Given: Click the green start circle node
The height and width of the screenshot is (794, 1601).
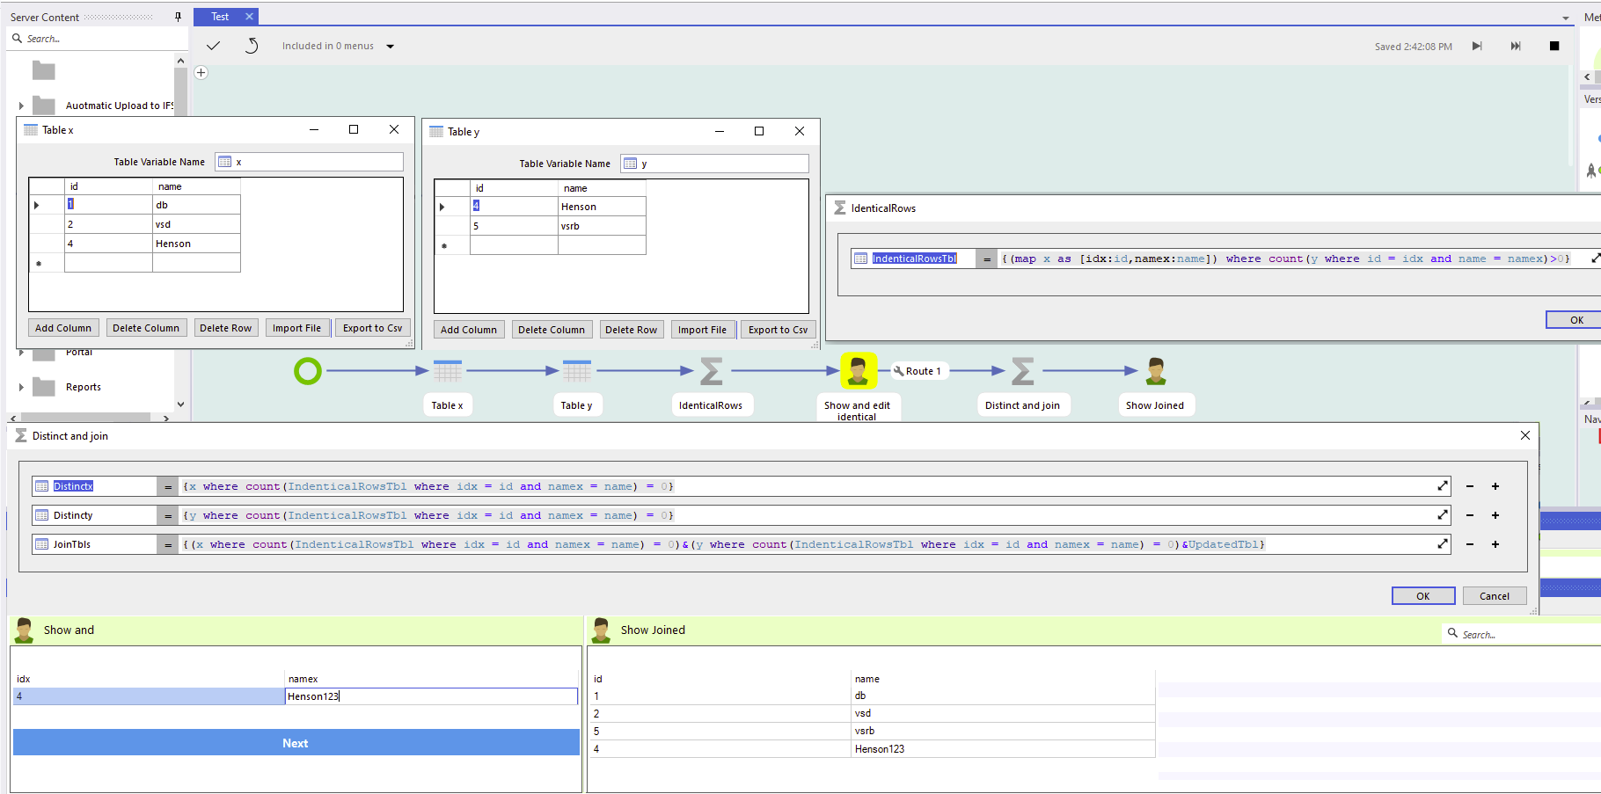Looking at the screenshot, I should click(x=308, y=371).
